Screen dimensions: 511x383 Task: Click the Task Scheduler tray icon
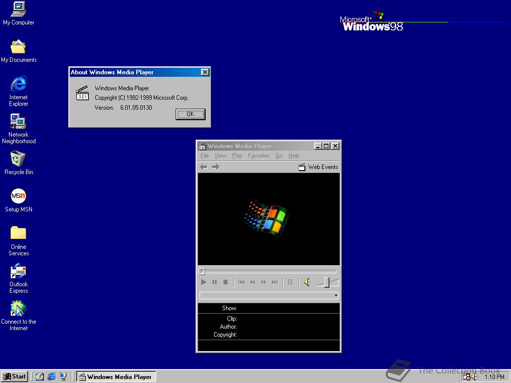click(x=467, y=377)
